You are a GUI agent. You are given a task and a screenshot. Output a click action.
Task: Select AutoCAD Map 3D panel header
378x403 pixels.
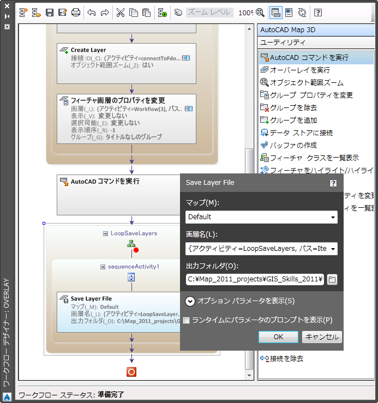point(316,30)
